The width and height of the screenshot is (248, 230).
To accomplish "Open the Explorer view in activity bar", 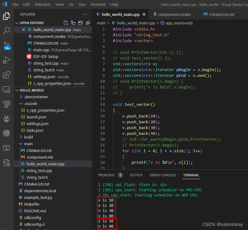I will coord(6,16).
